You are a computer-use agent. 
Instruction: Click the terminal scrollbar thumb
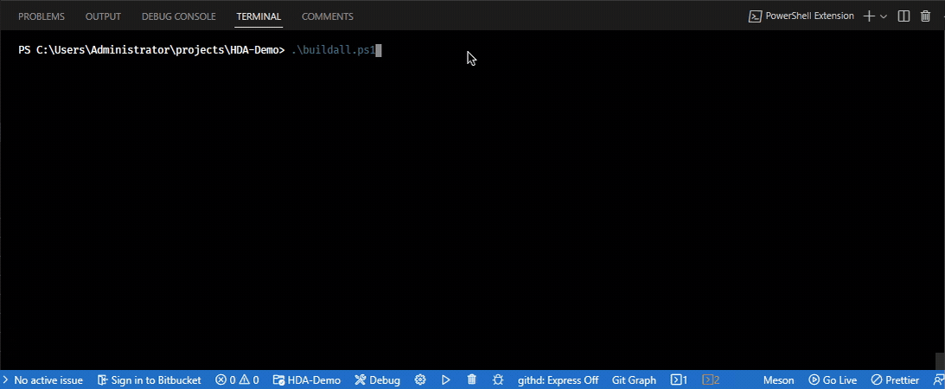(x=940, y=360)
